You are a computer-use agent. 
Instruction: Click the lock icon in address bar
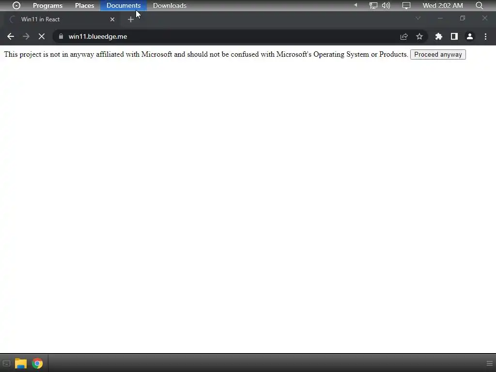pos(61,36)
